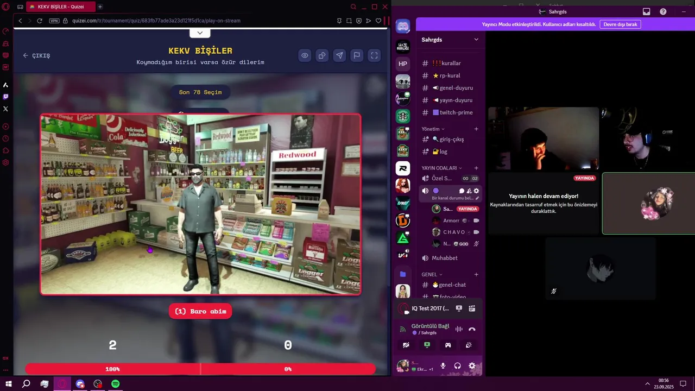The image size is (695, 391).
Task: Go back in Opera browser
Action: click(20, 21)
